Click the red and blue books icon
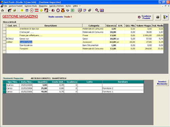The height and width of the screenshot is (127, 170). pyautogui.click(x=102, y=10)
